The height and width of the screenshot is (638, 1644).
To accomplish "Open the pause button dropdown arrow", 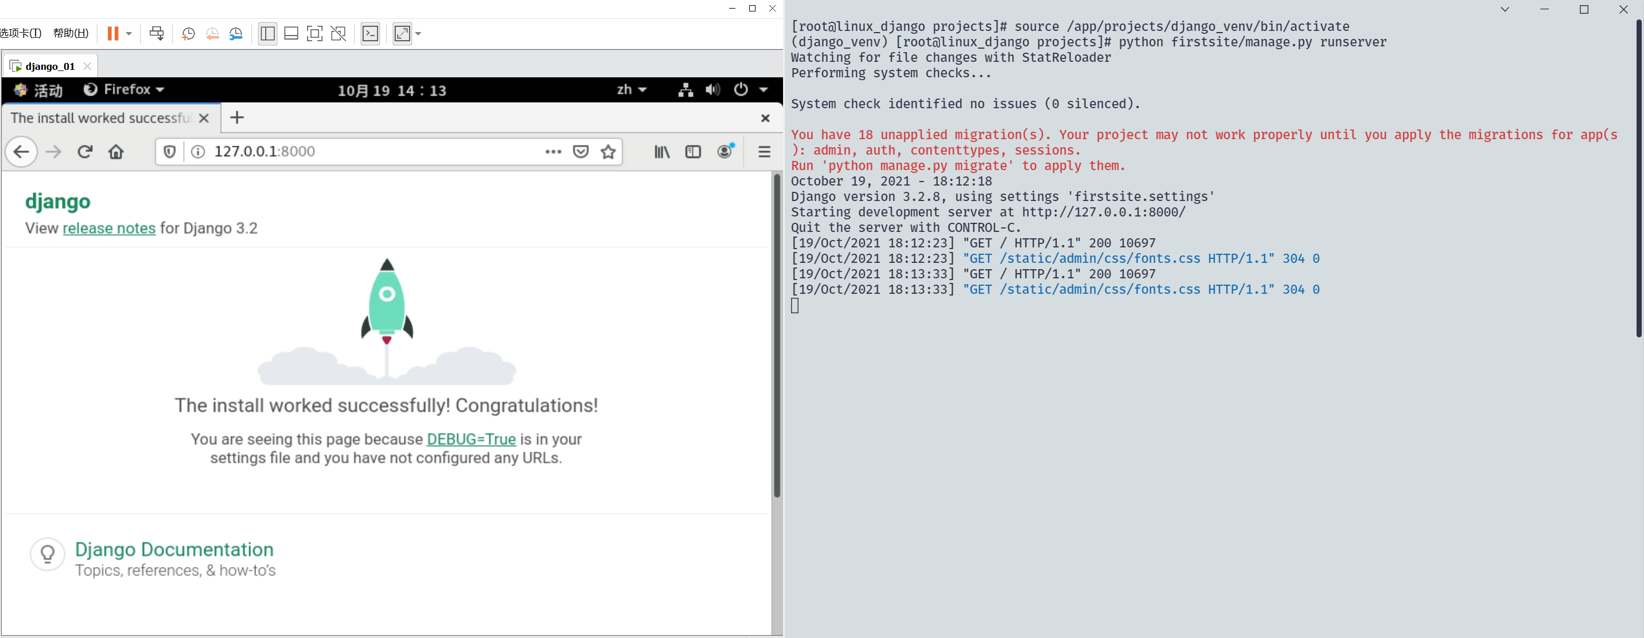I will (x=129, y=34).
